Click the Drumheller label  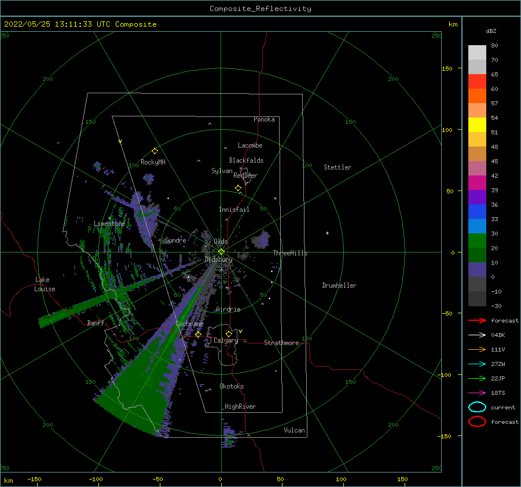[x=339, y=285]
